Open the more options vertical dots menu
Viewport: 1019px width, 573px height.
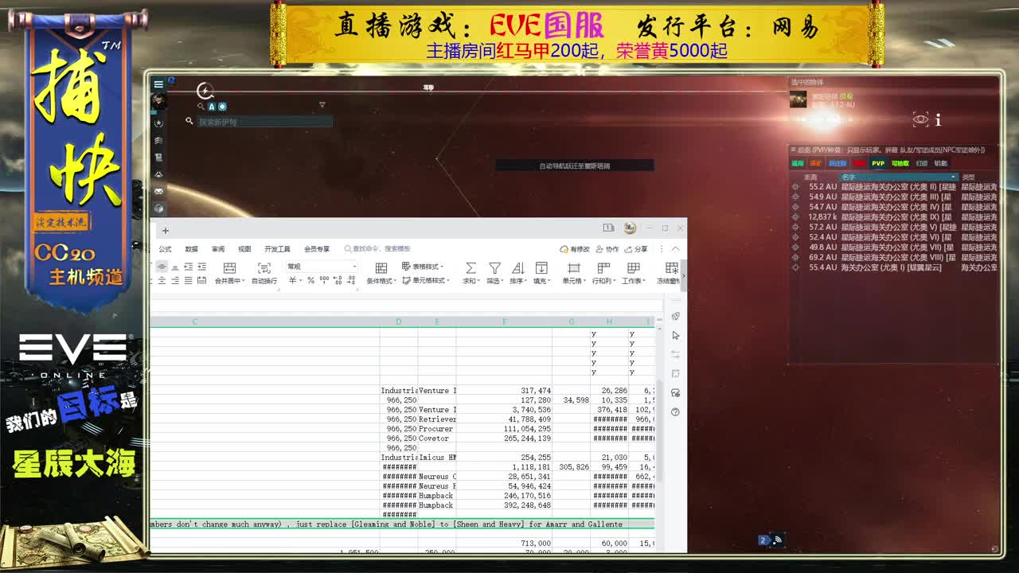click(x=662, y=249)
